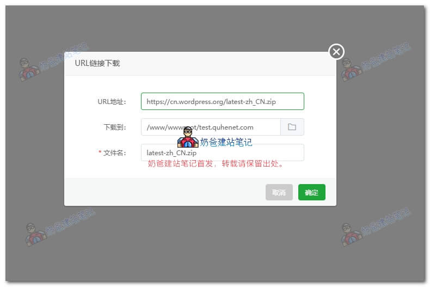Click the URL链接下载 dialog title
This screenshot has width=430, height=287.
[x=97, y=63]
